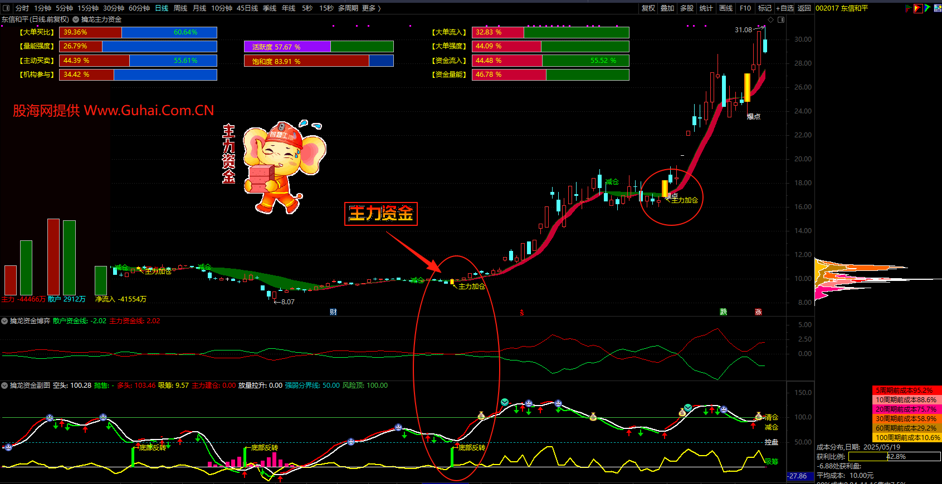Image resolution: width=942 pixels, height=484 pixels.
Task: Click the red $ marker on time axis
Action: point(522,313)
